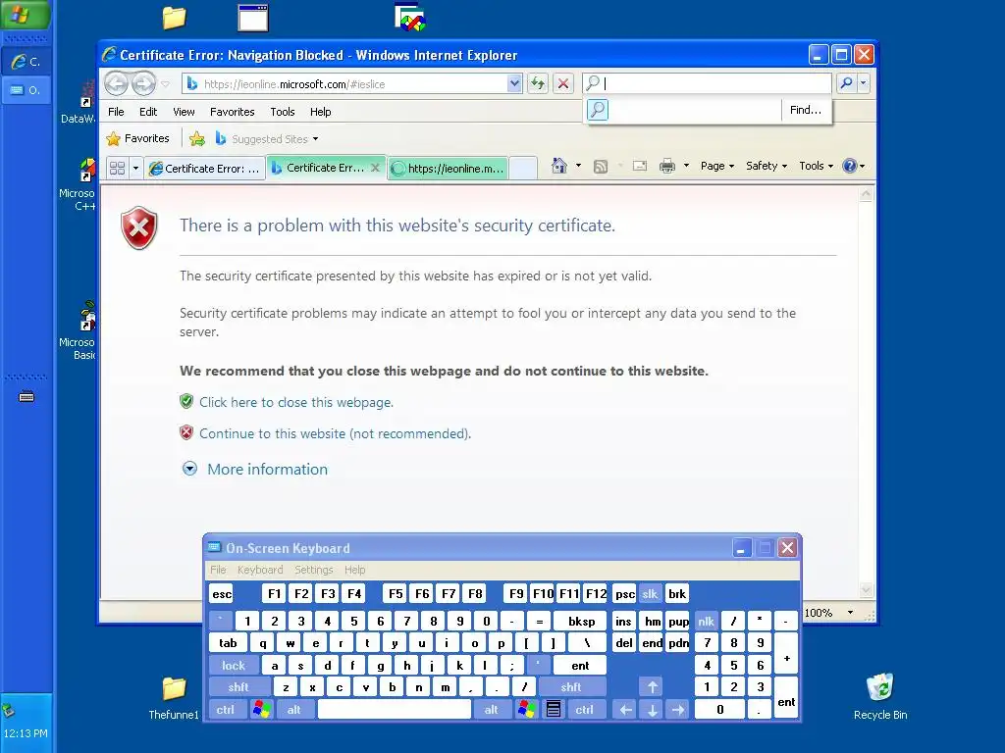Open the Quick Tabs grid icon
1005x753 pixels.
pyautogui.click(x=118, y=168)
